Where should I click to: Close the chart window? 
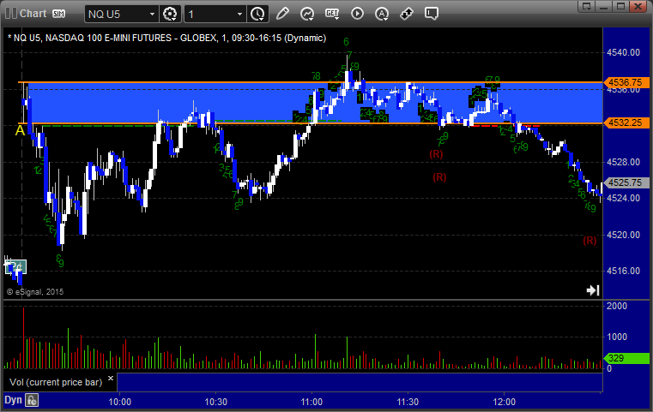638,6
